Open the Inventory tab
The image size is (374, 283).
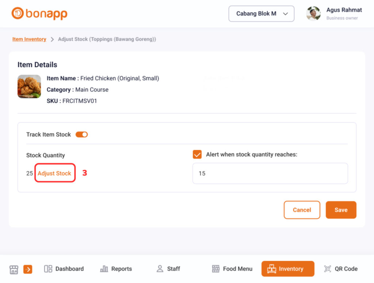287,269
